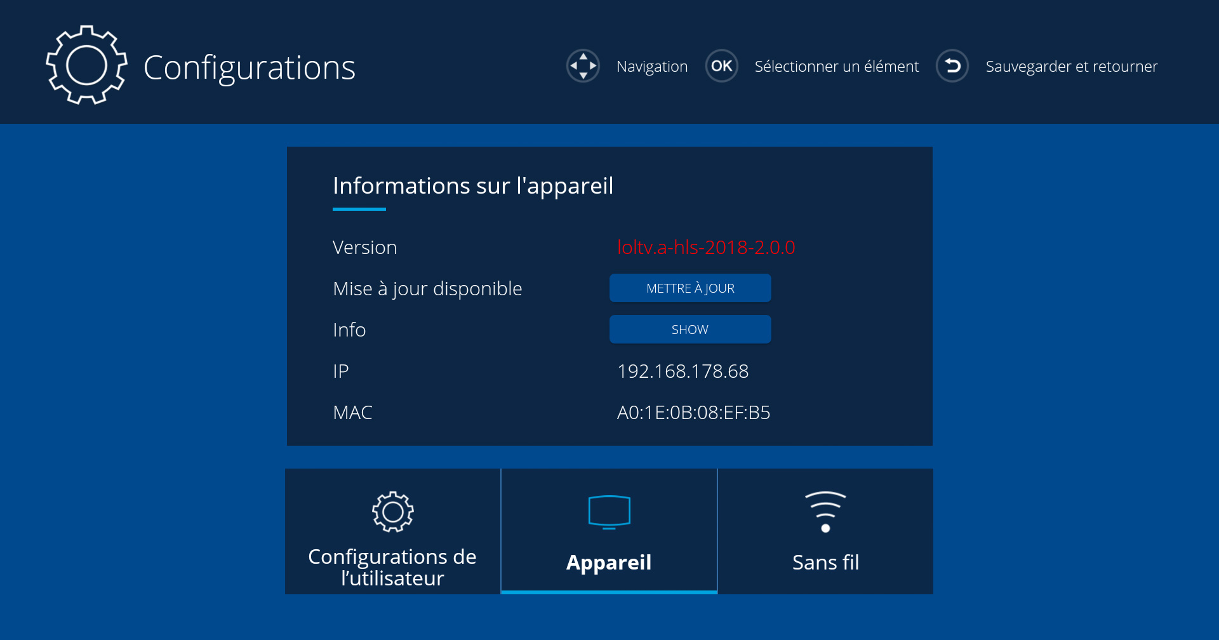Switch to the Sans fil tab label

[825, 563]
